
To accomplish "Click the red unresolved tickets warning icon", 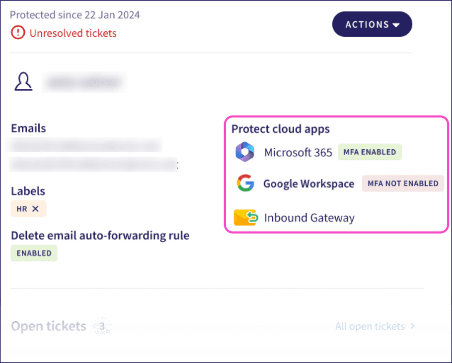I will click(17, 33).
